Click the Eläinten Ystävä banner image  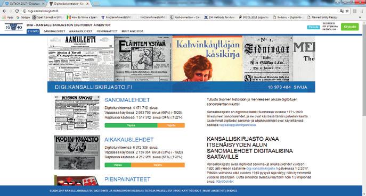(x=143, y=58)
